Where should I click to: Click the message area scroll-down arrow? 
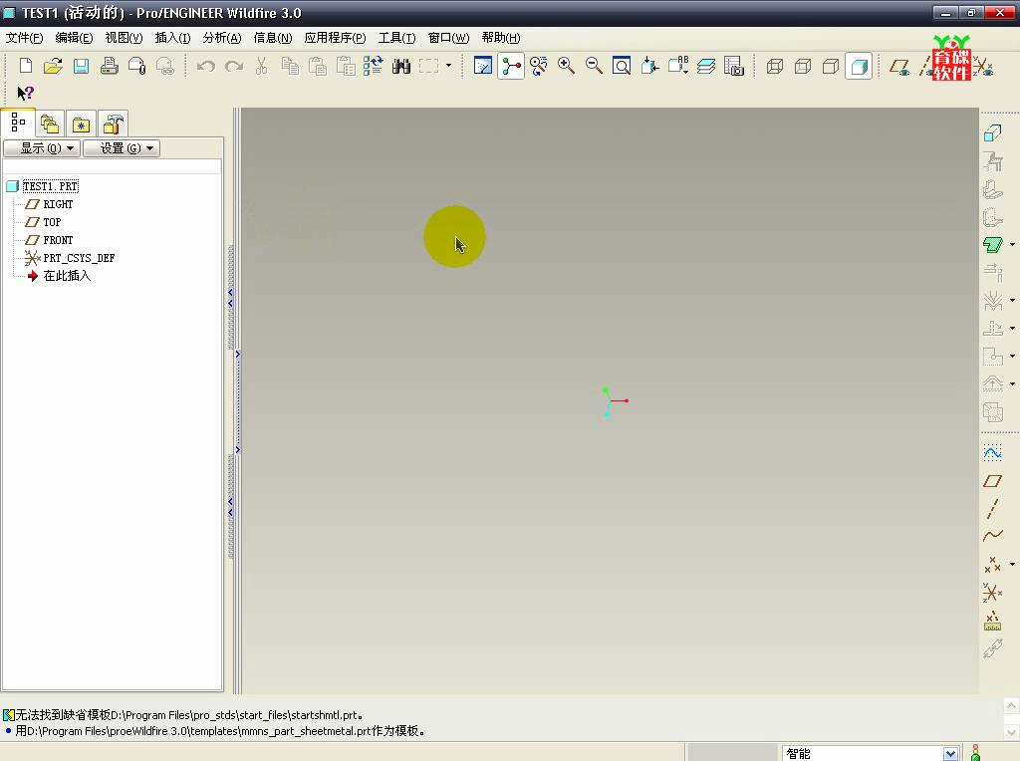point(1012,732)
